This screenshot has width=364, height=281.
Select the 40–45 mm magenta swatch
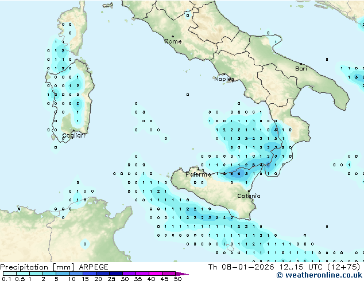(156, 274)
